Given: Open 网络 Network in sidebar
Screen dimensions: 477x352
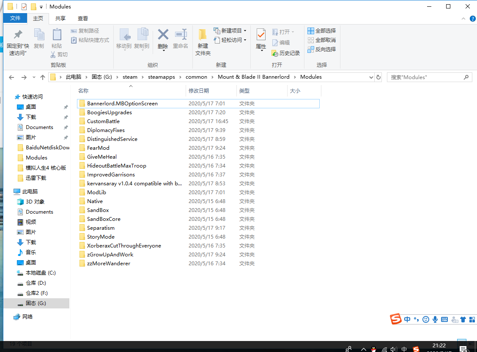Looking at the screenshot, I should click(27, 317).
